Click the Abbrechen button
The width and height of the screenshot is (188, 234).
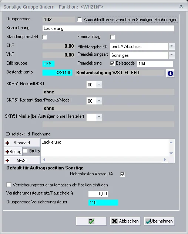[x=125, y=221]
